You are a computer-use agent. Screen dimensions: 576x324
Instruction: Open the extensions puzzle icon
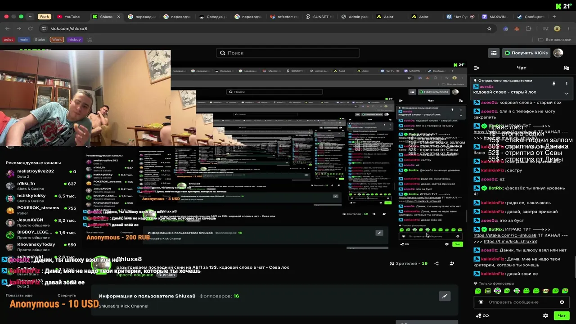tap(529, 28)
